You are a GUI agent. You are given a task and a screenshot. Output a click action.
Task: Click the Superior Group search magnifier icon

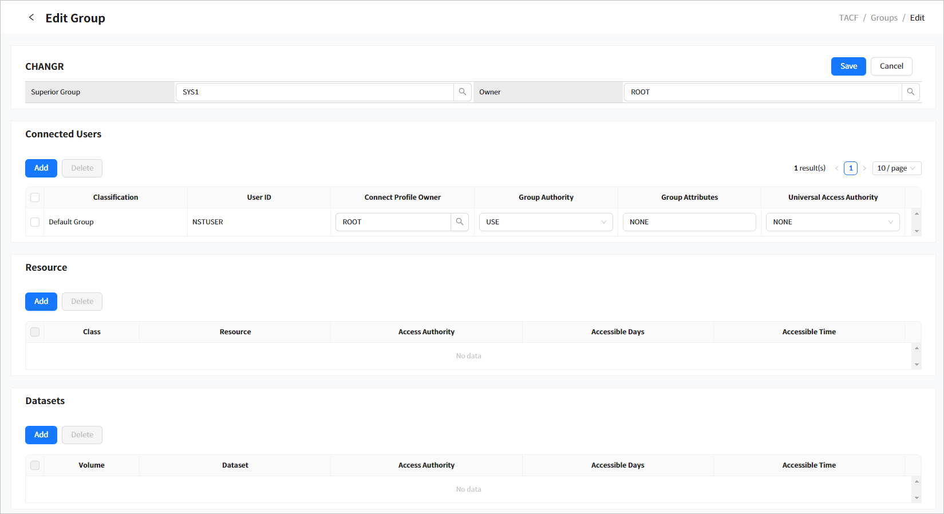(x=463, y=92)
